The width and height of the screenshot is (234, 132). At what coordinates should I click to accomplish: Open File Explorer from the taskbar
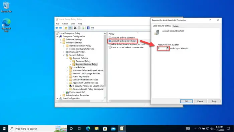(97, 129)
